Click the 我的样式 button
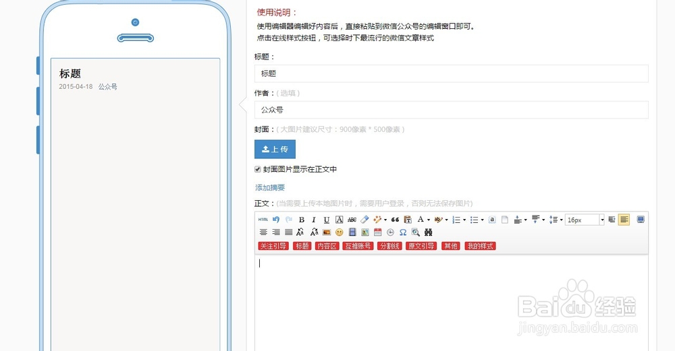Viewport: 675px width, 351px height. (481, 246)
